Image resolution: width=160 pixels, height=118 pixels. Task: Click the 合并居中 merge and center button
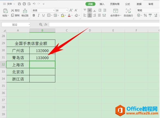116,13
